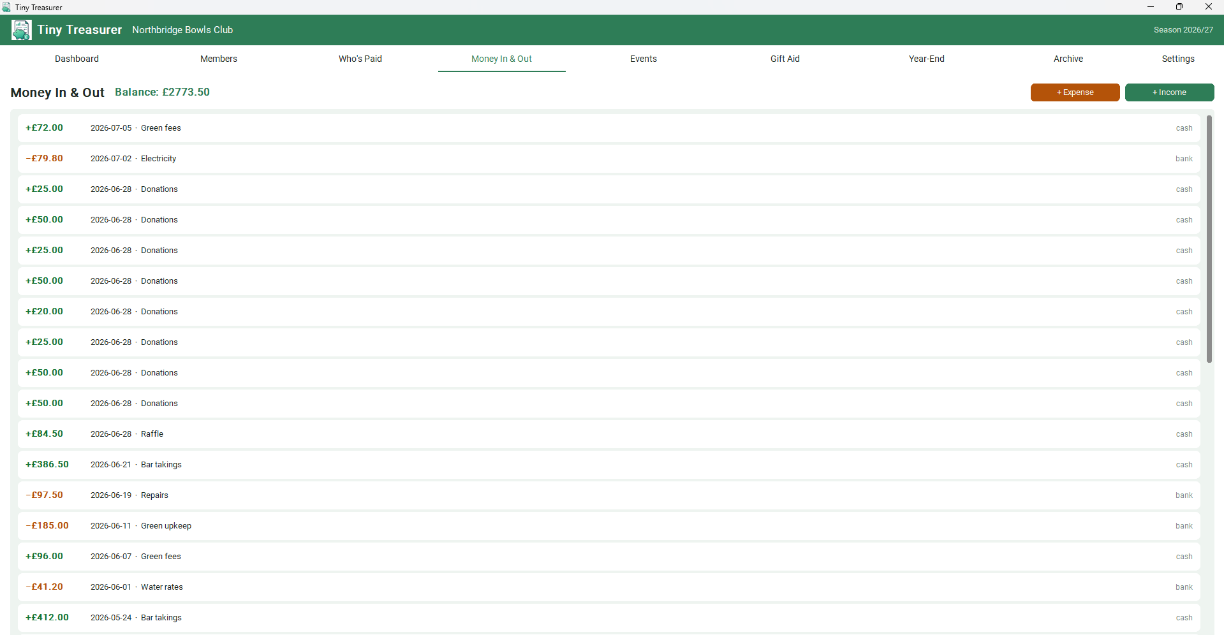Click the transaction list vertical scrollbar
The height and width of the screenshot is (635, 1224).
click(x=1209, y=239)
